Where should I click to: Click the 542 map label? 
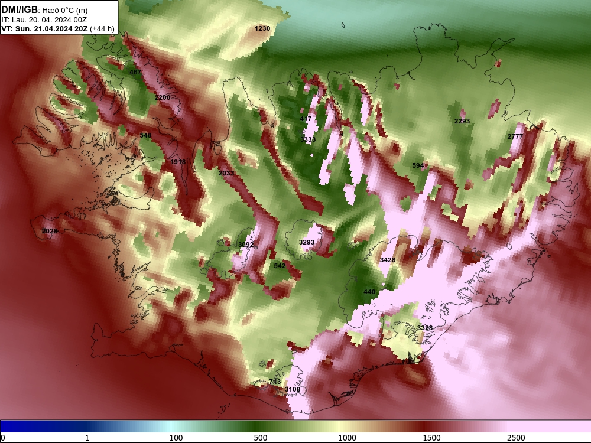pos(280,266)
